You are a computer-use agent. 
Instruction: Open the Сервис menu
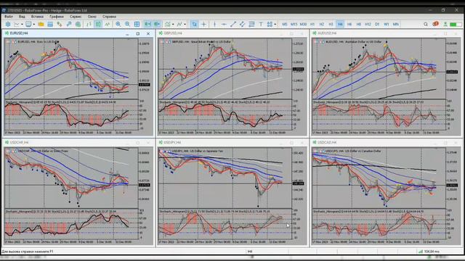(x=76, y=17)
